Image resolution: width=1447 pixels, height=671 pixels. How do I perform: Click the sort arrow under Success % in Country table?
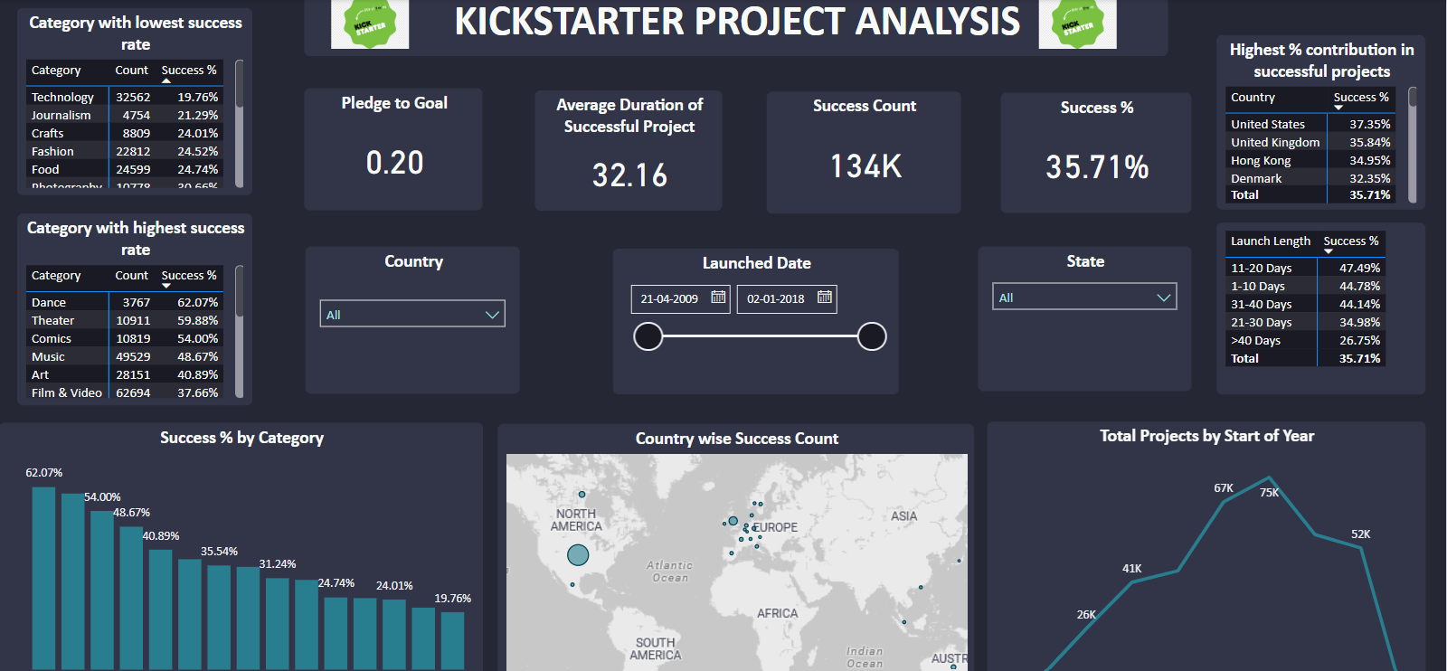pyautogui.click(x=1338, y=109)
